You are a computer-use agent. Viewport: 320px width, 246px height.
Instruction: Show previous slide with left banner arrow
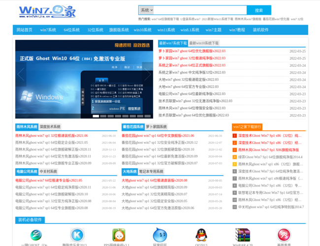pos(21,74)
